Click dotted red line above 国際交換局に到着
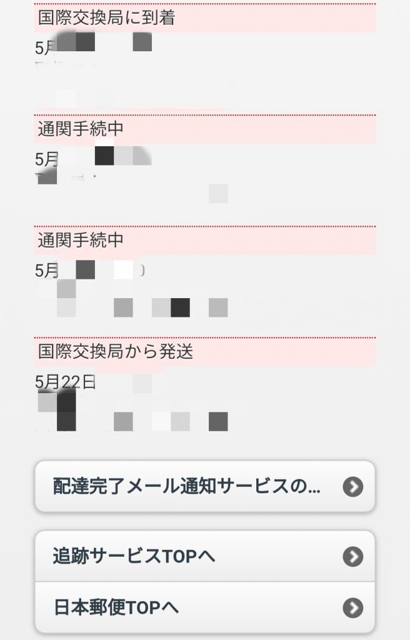Screen dimensions: 410x640 point(205,4)
